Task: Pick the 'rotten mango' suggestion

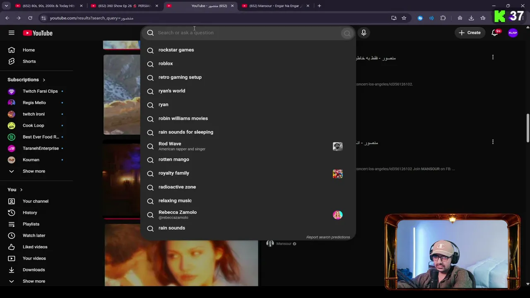Action: pos(248,159)
